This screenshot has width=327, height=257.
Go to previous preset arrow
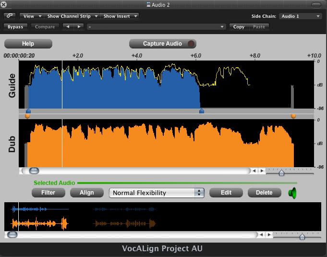68,27
